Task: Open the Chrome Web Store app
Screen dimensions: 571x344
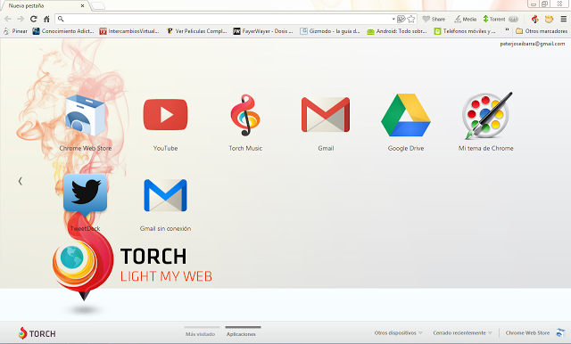Action: (86, 115)
